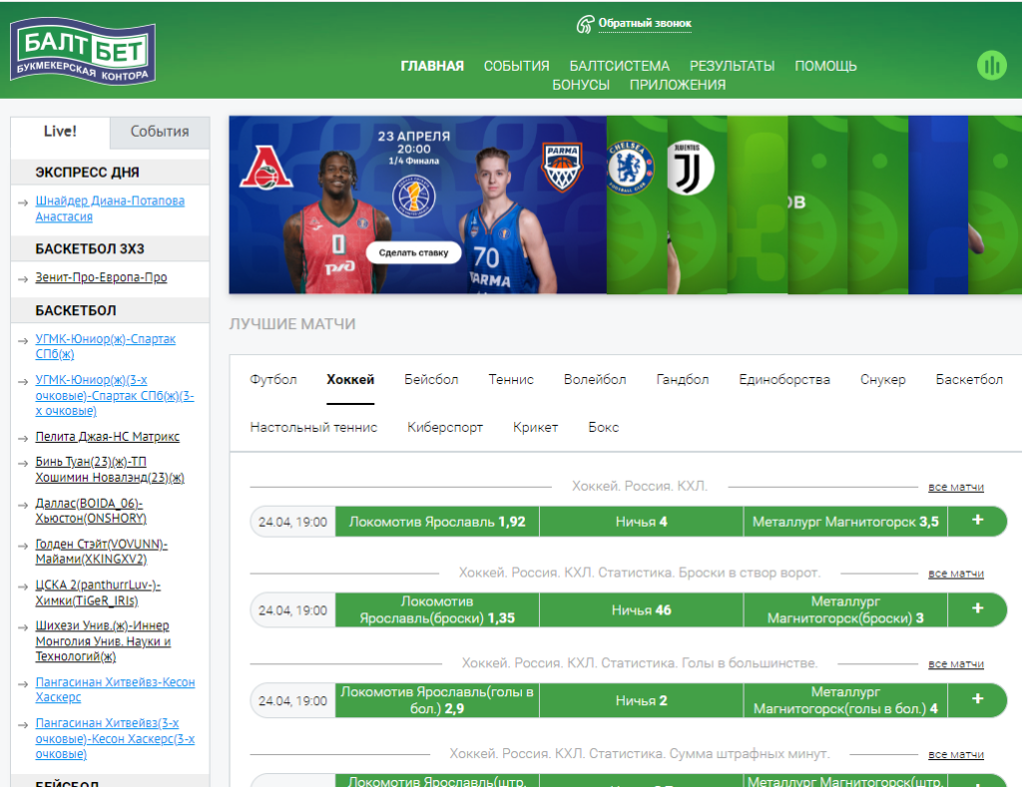The width and height of the screenshot is (1022, 787).
Task: Select the Киберспорт sport tab
Action: [x=445, y=427]
